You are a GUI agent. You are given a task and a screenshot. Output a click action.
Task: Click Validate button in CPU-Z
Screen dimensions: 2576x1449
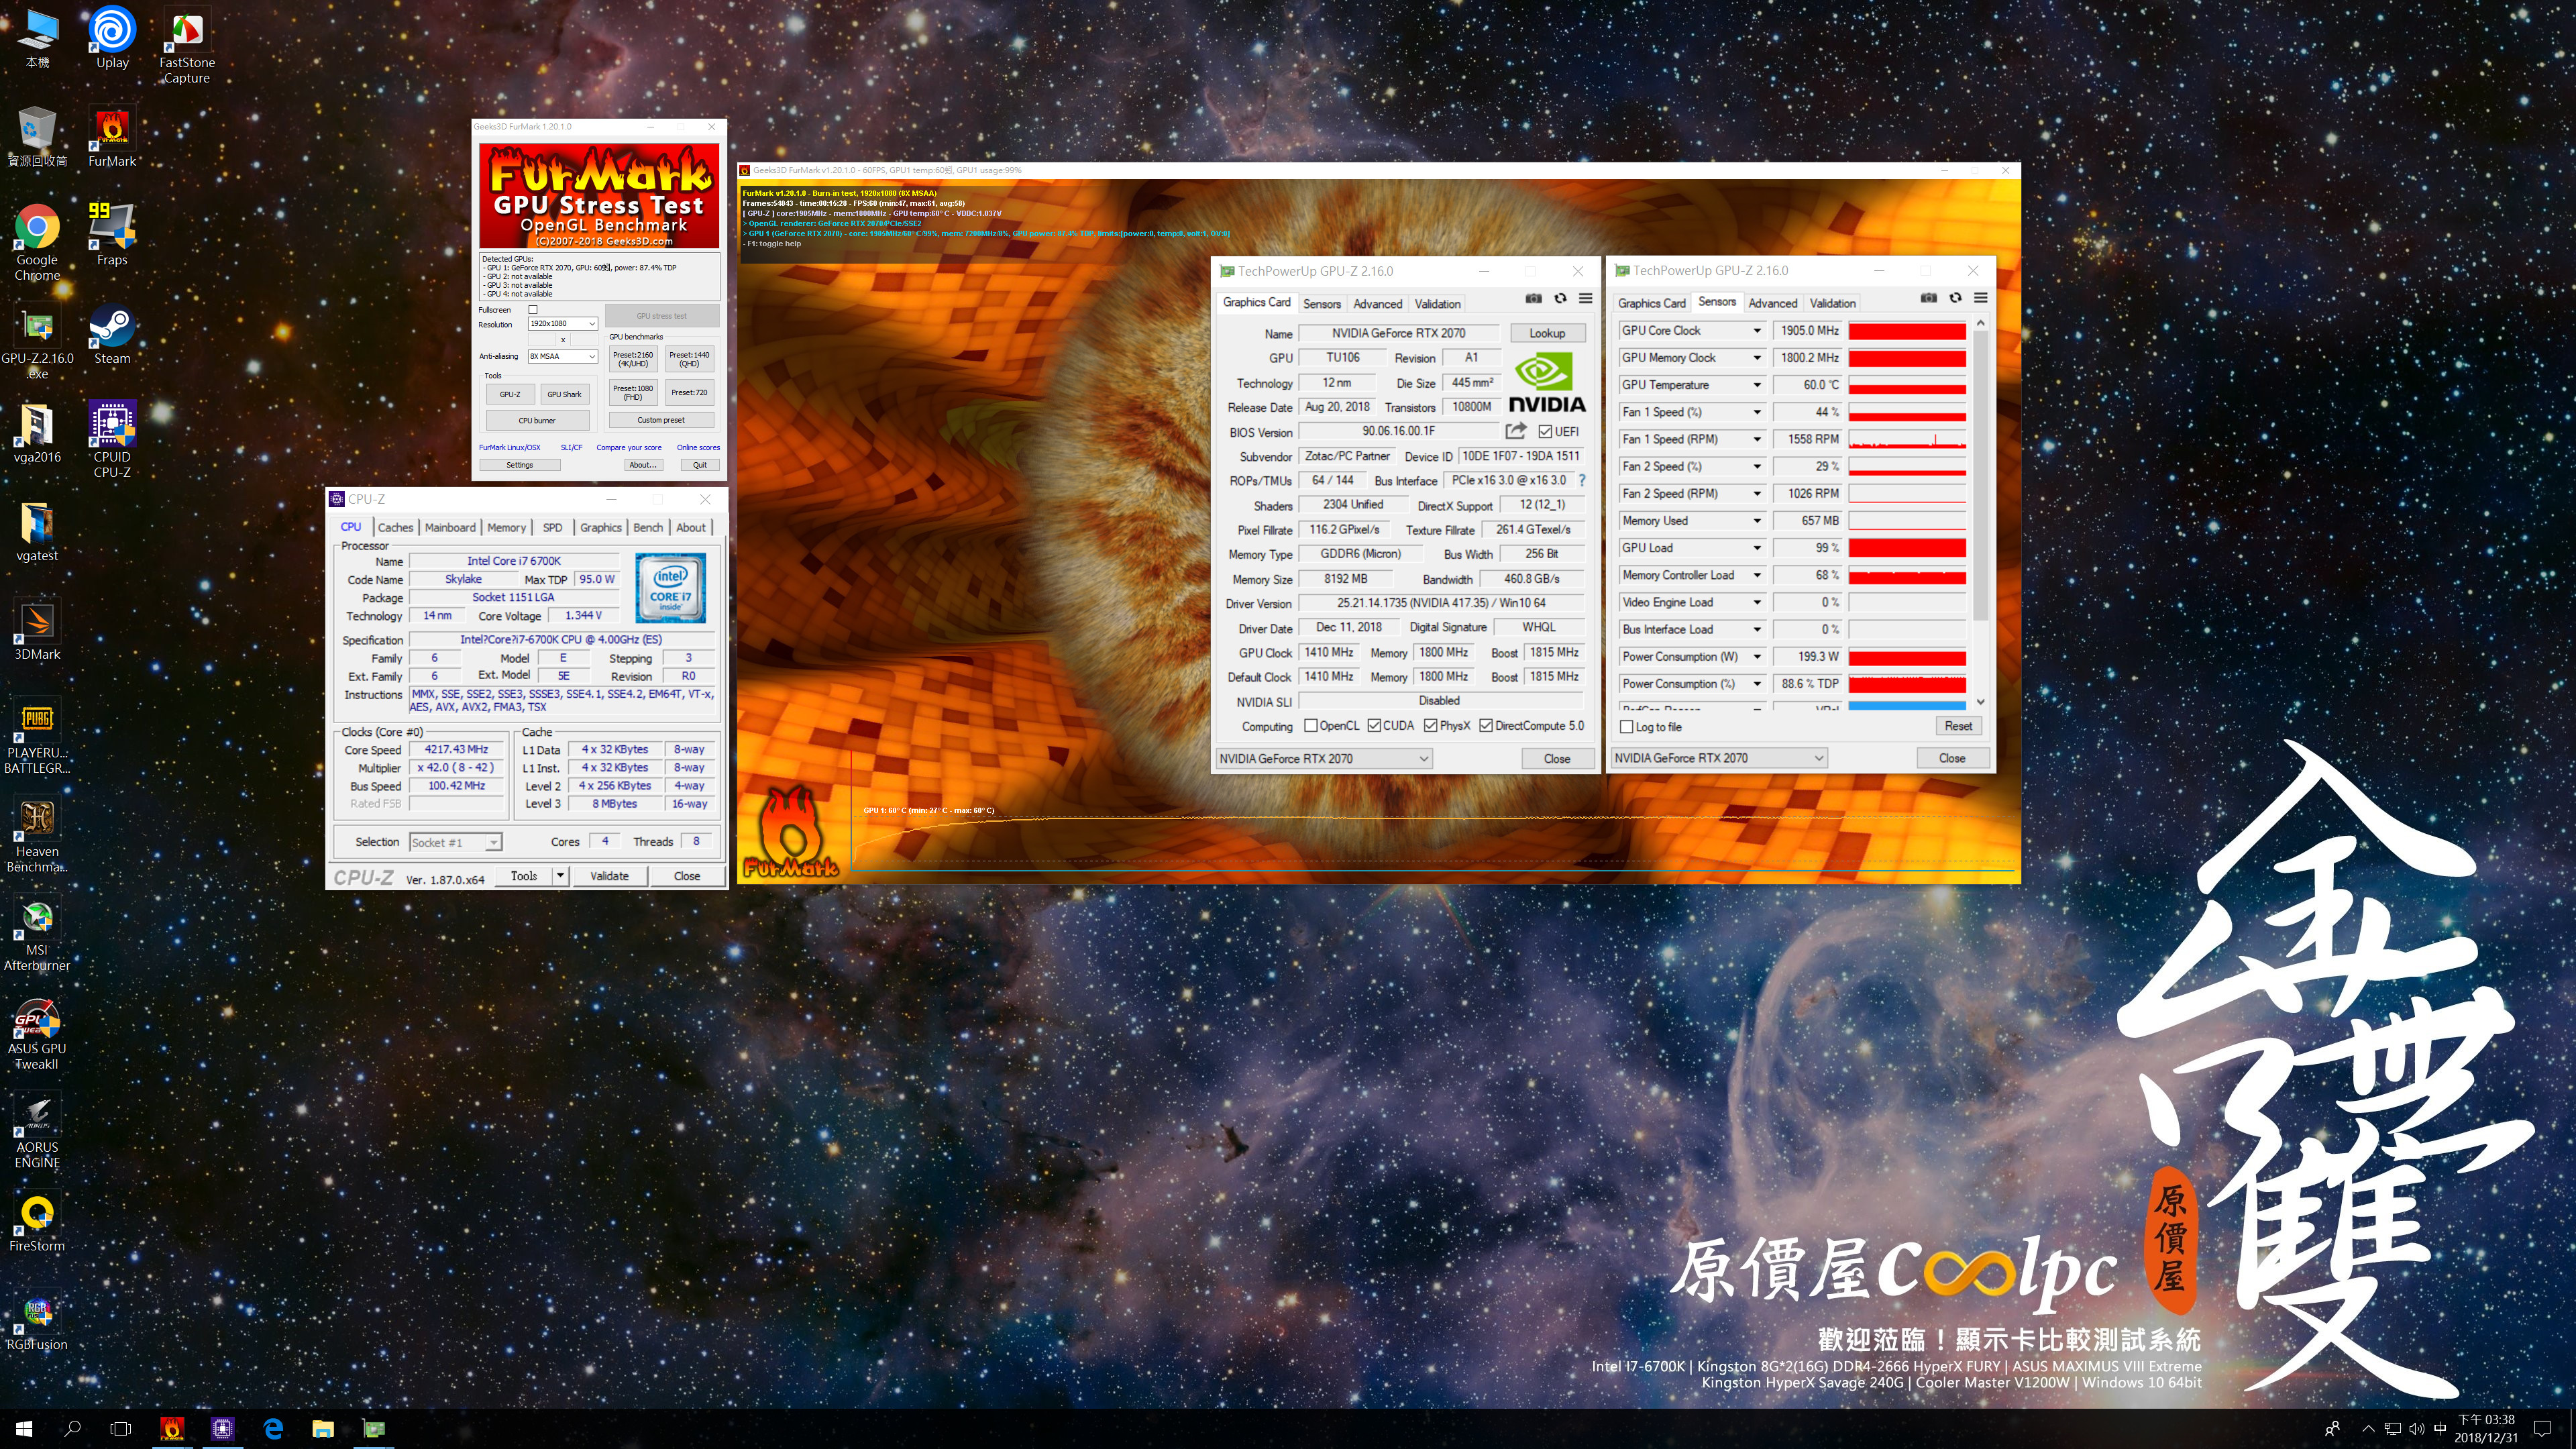coord(609,876)
